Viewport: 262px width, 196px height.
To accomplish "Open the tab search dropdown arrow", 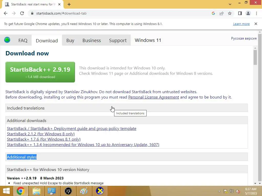I will tap(230, 4).
